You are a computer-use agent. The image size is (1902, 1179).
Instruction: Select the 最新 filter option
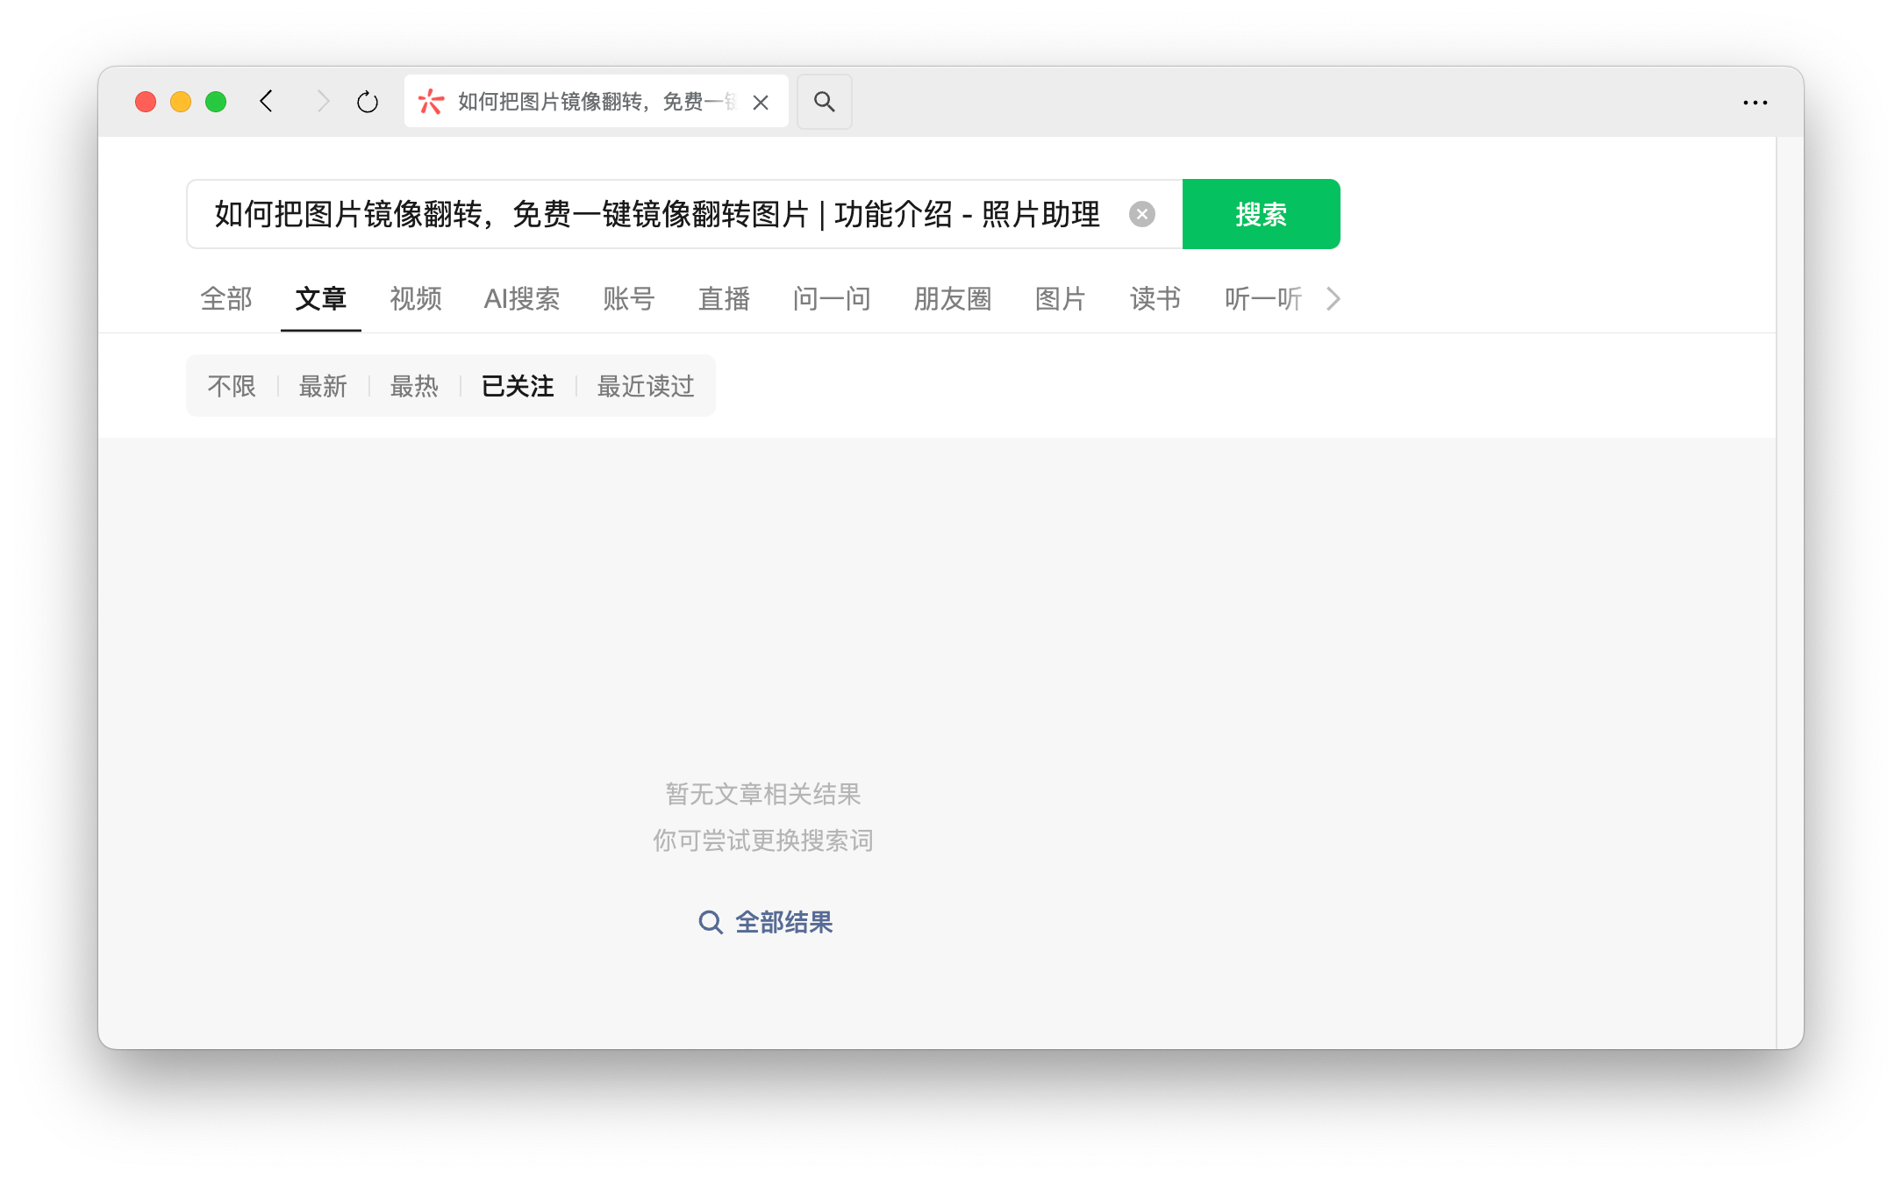pyautogui.click(x=323, y=386)
